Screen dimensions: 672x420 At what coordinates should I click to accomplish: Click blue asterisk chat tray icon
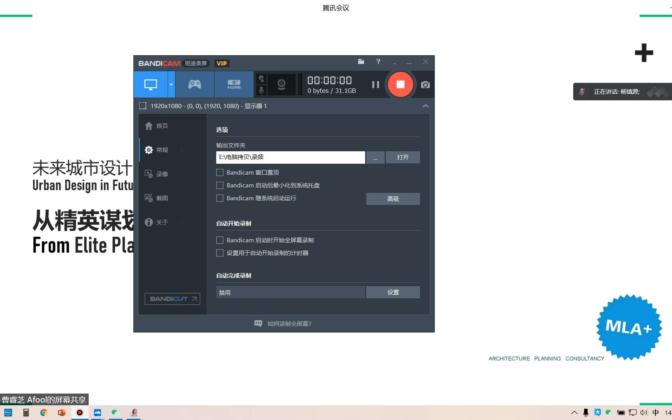(x=597, y=413)
